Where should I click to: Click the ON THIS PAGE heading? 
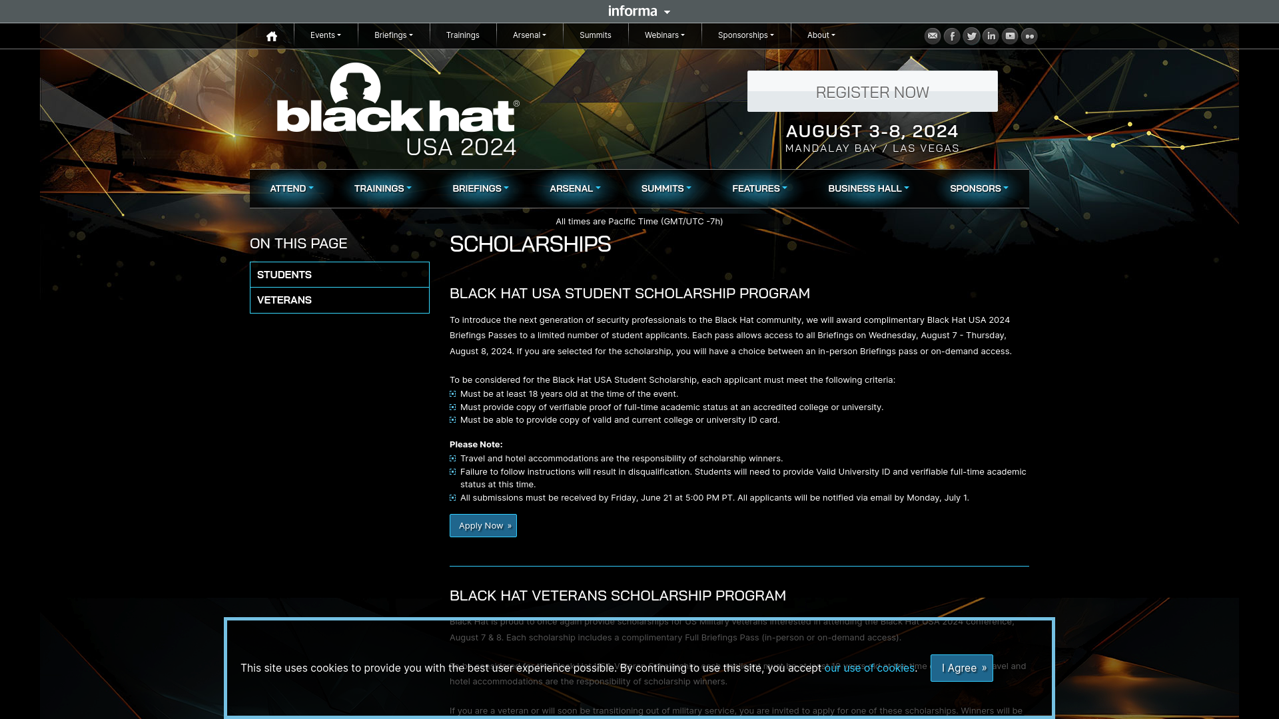(298, 243)
